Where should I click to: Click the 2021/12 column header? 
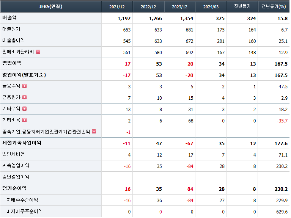[117, 6]
